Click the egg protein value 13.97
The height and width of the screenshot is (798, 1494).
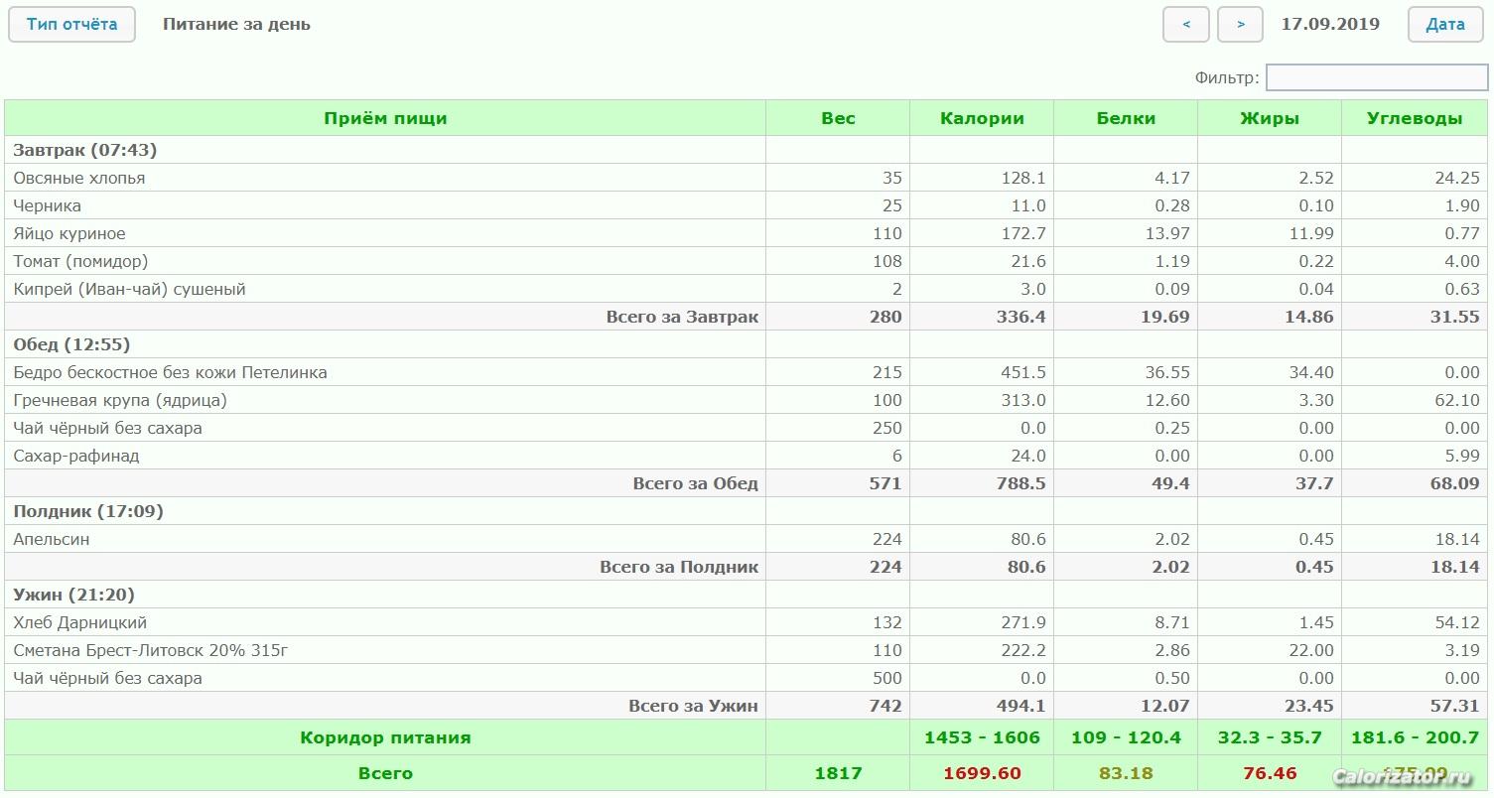pos(1166,233)
